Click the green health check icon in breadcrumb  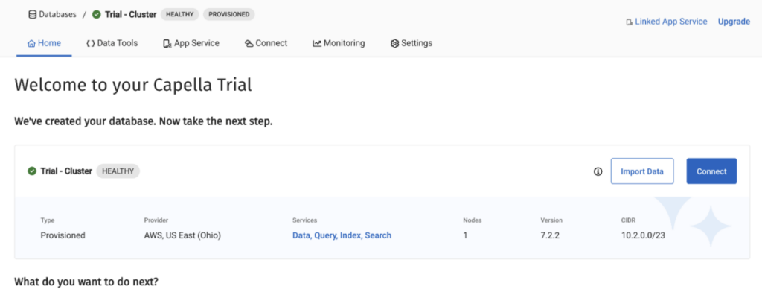point(97,15)
